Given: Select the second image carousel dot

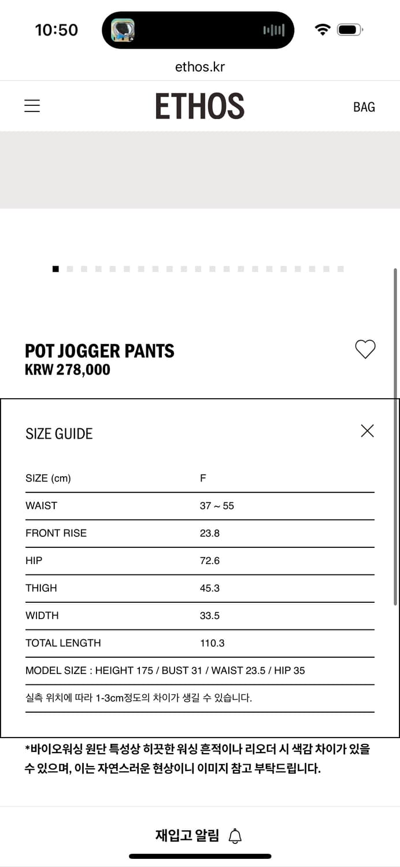Looking at the screenshot, I should click(70, 269).
